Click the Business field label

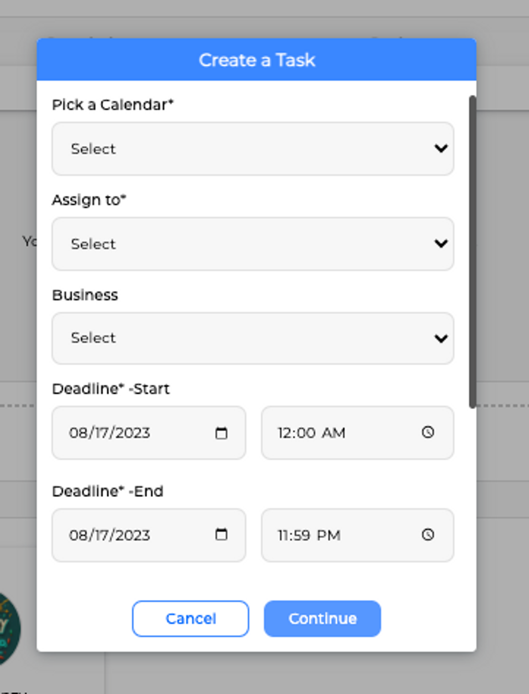[85, 295]
